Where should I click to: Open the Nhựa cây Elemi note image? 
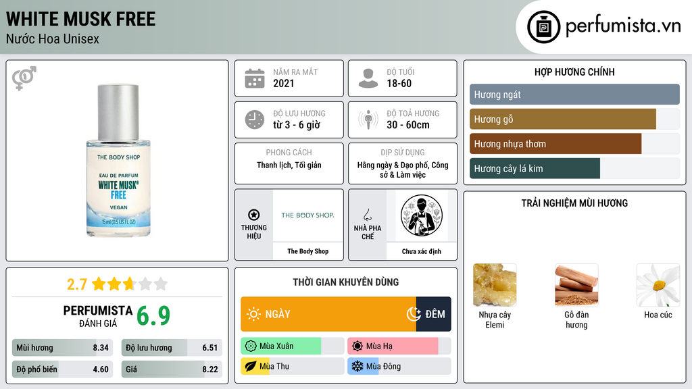[x=495, y=285]
